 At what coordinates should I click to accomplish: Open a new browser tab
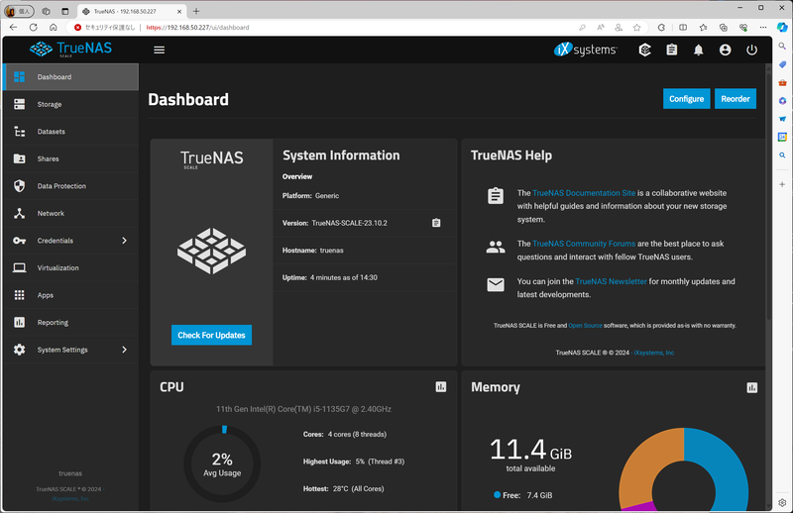[x=196, y=11]
